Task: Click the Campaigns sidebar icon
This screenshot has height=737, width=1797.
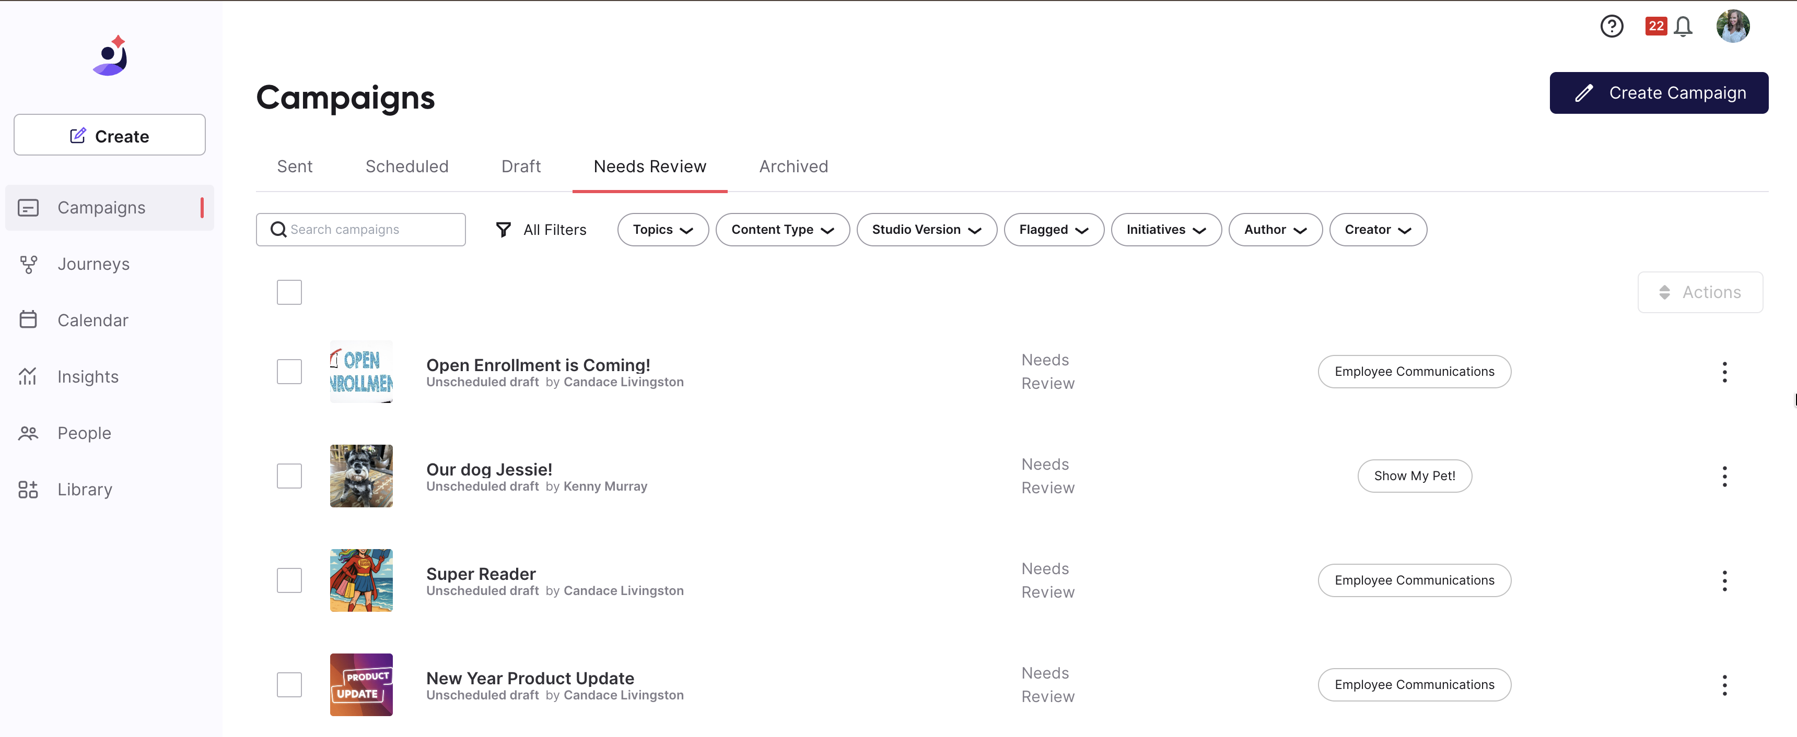Action: coord(28,208)
